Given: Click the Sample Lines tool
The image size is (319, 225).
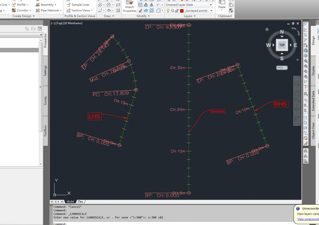Looking at the screenshot, I should pyautogui.click(x=77, y=5).
